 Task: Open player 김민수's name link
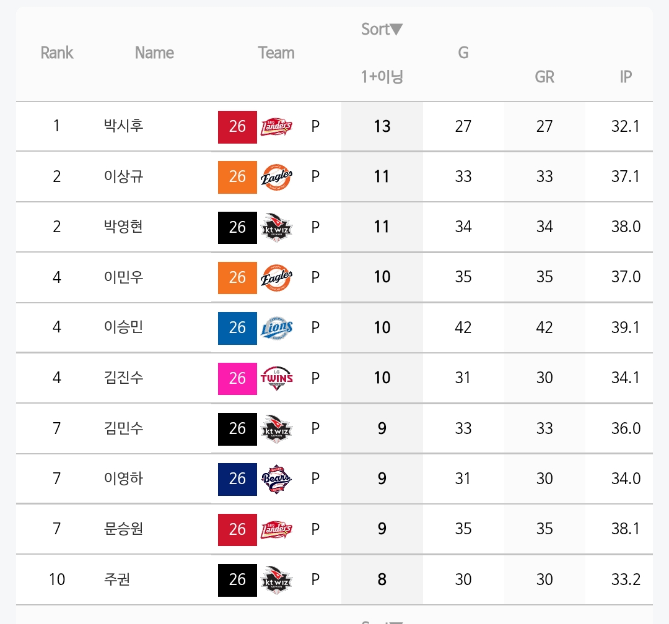[x=124, y=428]
